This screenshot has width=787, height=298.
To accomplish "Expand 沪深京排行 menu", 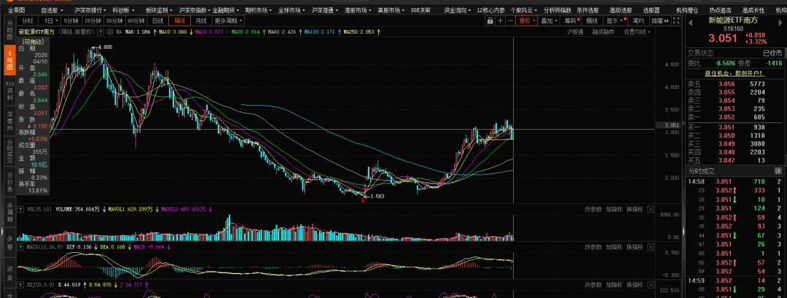I will [90, 10].
